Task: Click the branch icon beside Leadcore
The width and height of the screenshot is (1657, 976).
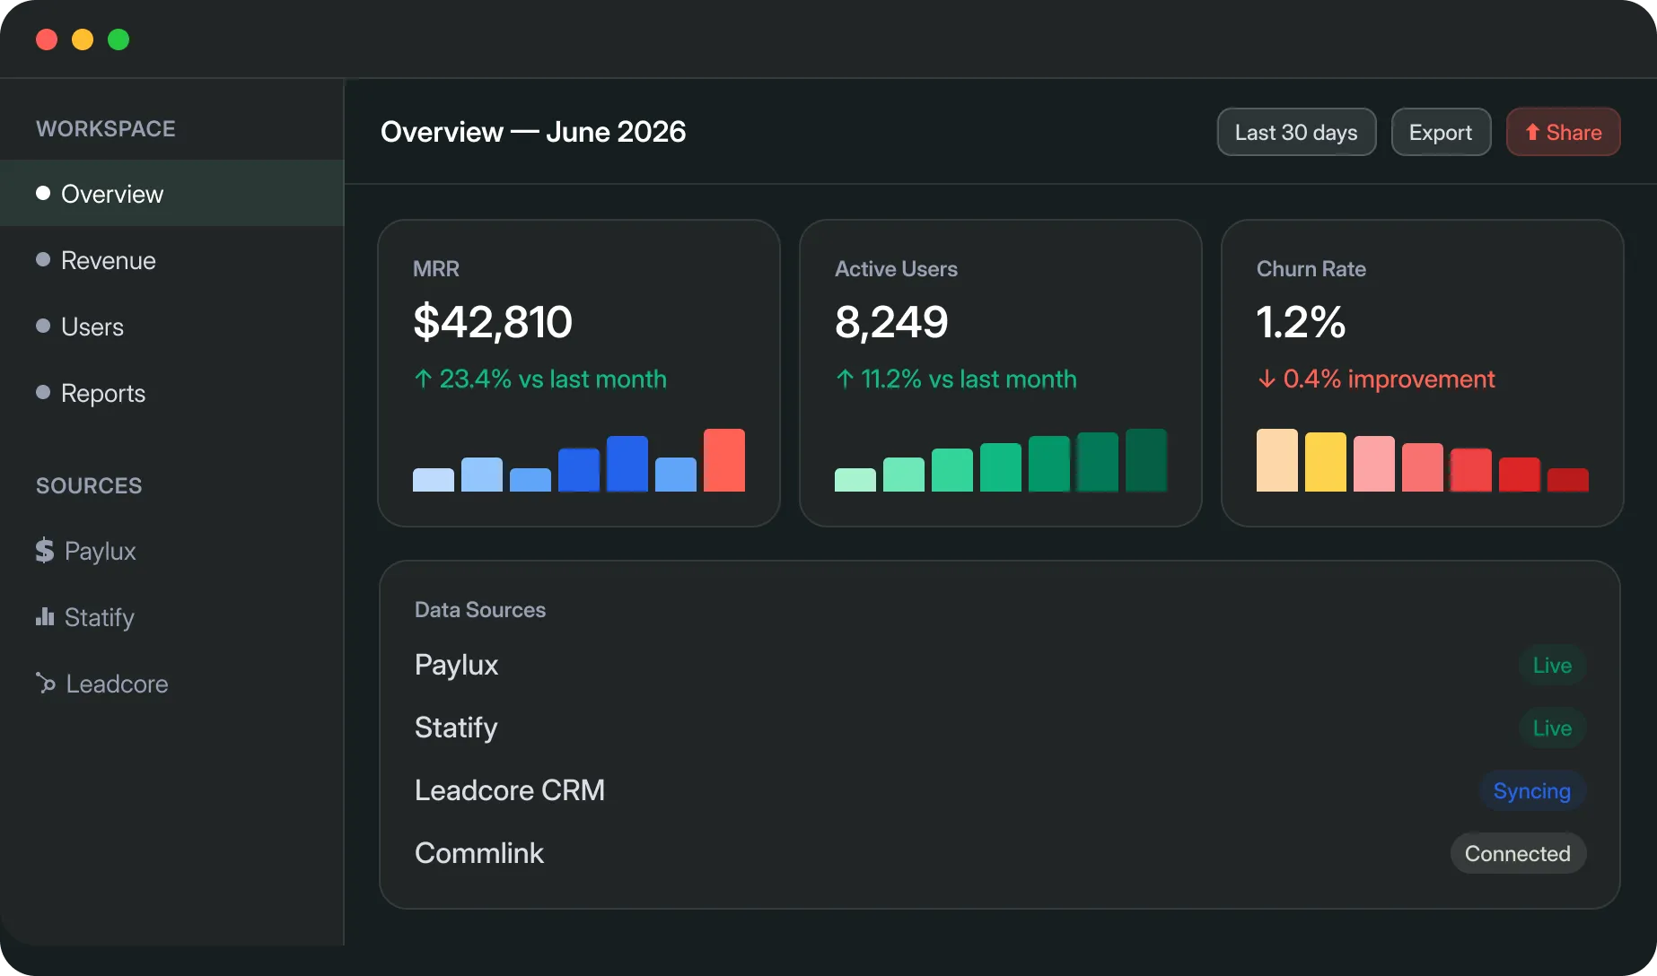Action: pyautogui.click(x=46, y=683)
